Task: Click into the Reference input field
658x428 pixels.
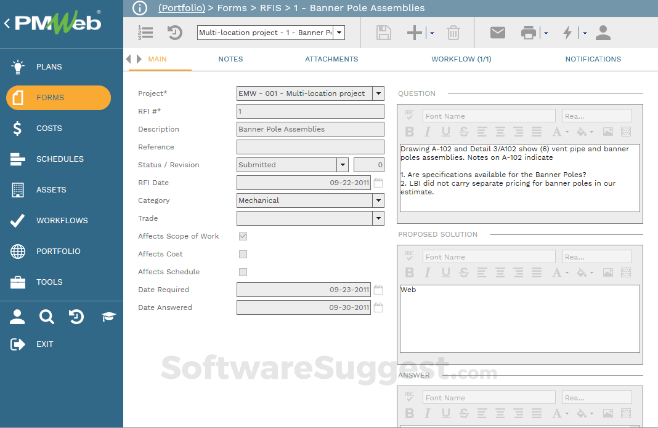Action: [x=310, y=147]
